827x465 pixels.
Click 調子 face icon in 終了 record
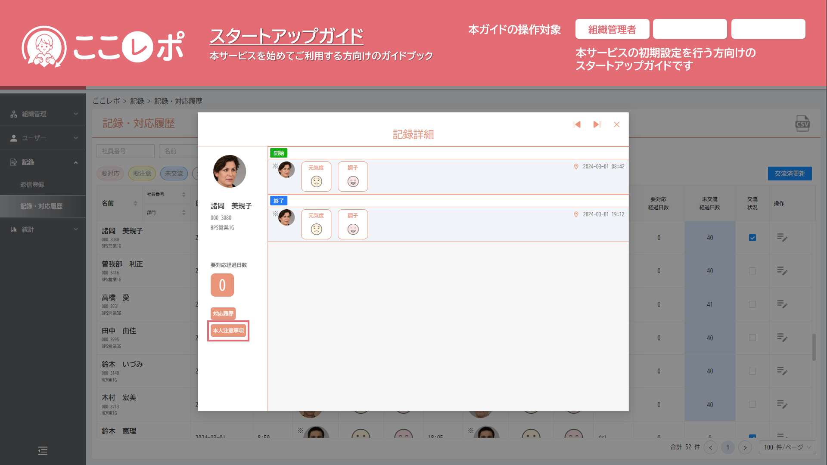pyautogui.click(x=353, y=229)
